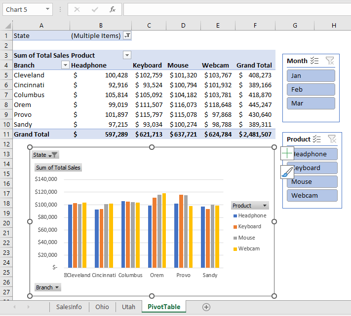
Task: Clear filter on Month slicer
Action: pyautogui.click(x=330, y=61)
